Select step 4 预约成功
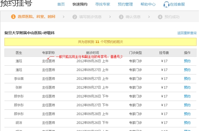This screenshot has width=200, height=131. [x=169, y=17]
